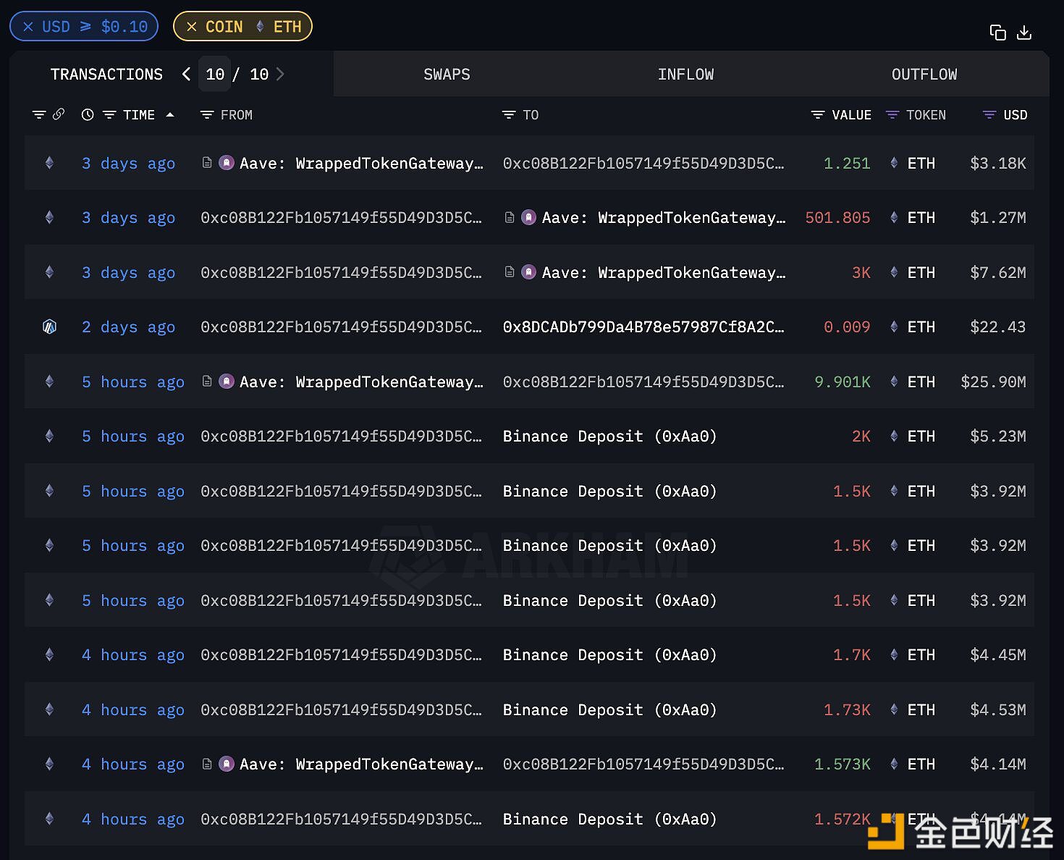This screenshot has height=860, width=1064.
Task: Click the $22.43 USD amount
Action: pos(998,327)
